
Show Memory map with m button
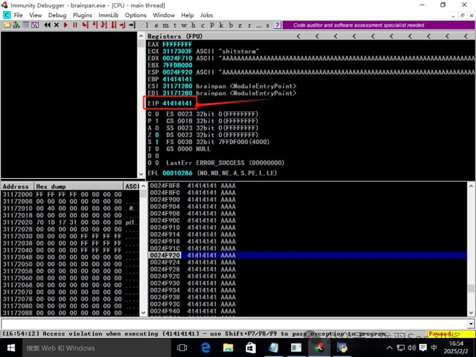pyautogui.click(x=165, y=25)
